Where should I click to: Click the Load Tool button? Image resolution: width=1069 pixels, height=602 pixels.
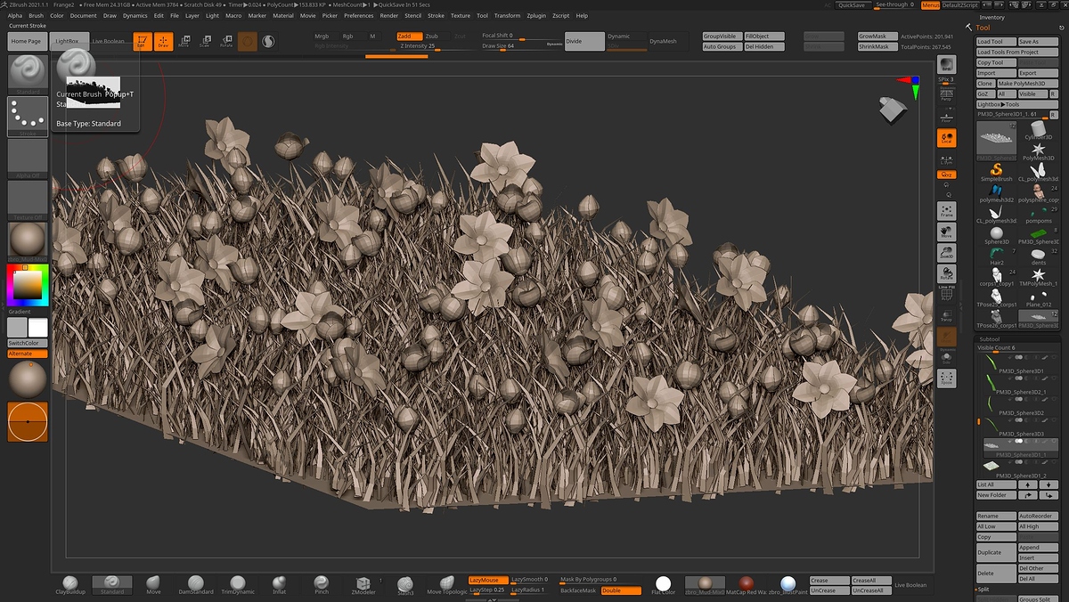996,42
